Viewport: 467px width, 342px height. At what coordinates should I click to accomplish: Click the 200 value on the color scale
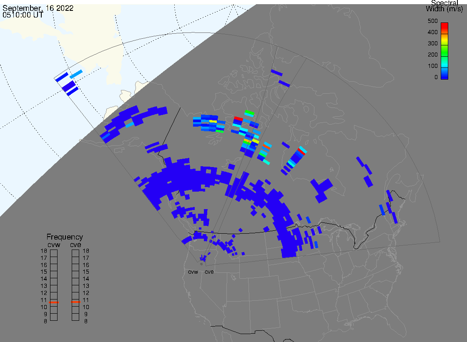pyautogui.click(x=432, y=55)
